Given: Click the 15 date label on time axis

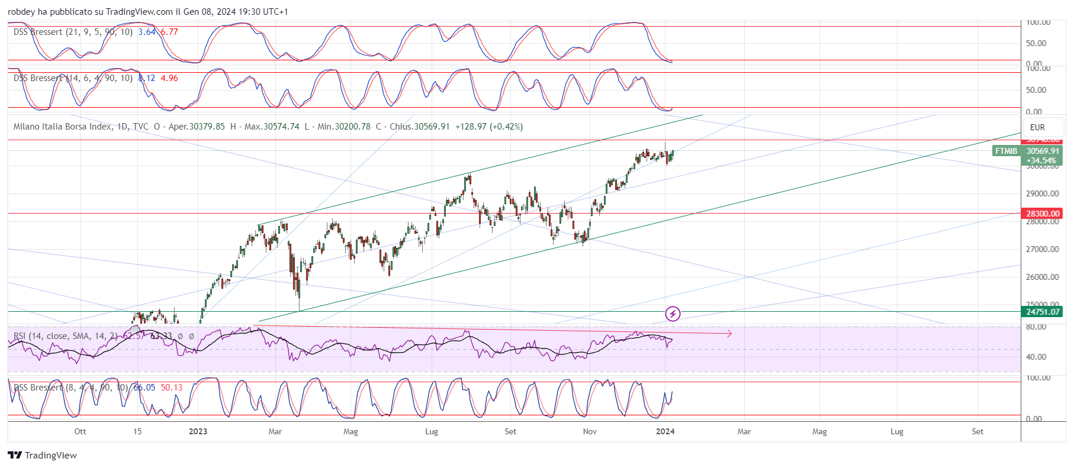Looking at the screenshot, I should pyautogui.click(x=137, y=431).
